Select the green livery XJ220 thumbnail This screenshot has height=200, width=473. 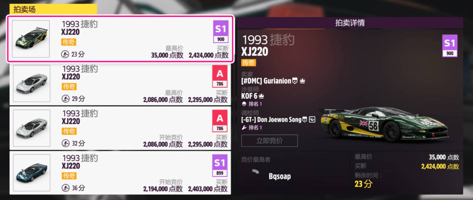[31, 39]
